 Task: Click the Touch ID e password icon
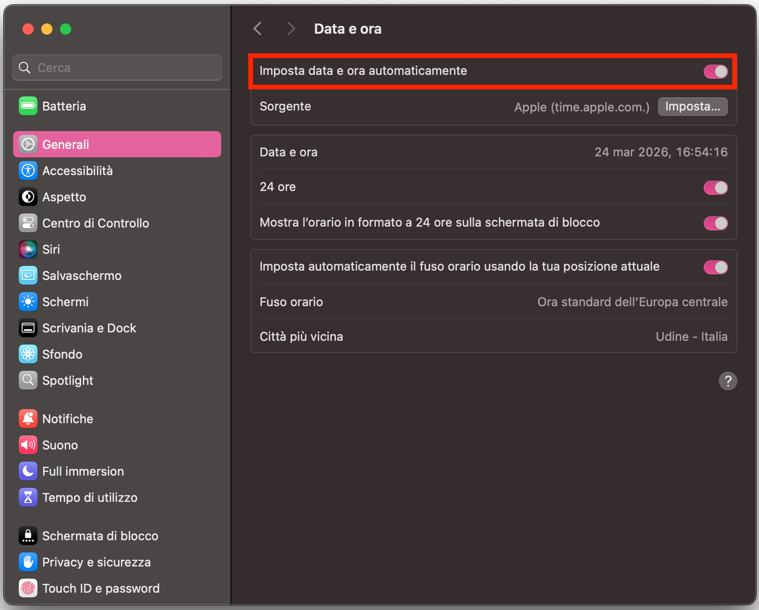coord(28,588)
